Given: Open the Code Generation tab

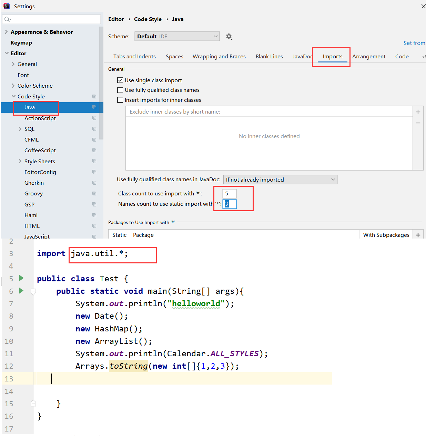Looking at the screenshot, I should point(402,57).
